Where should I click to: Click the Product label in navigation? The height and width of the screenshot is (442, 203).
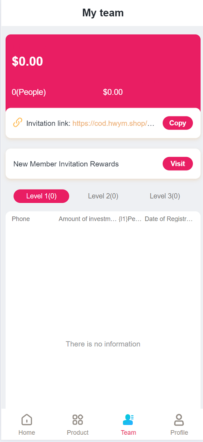[78, 432]
